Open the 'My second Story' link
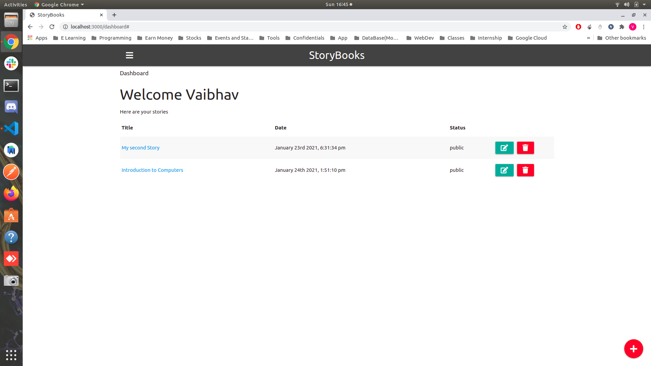The image size is (651, 366). (x=140, y=148)
